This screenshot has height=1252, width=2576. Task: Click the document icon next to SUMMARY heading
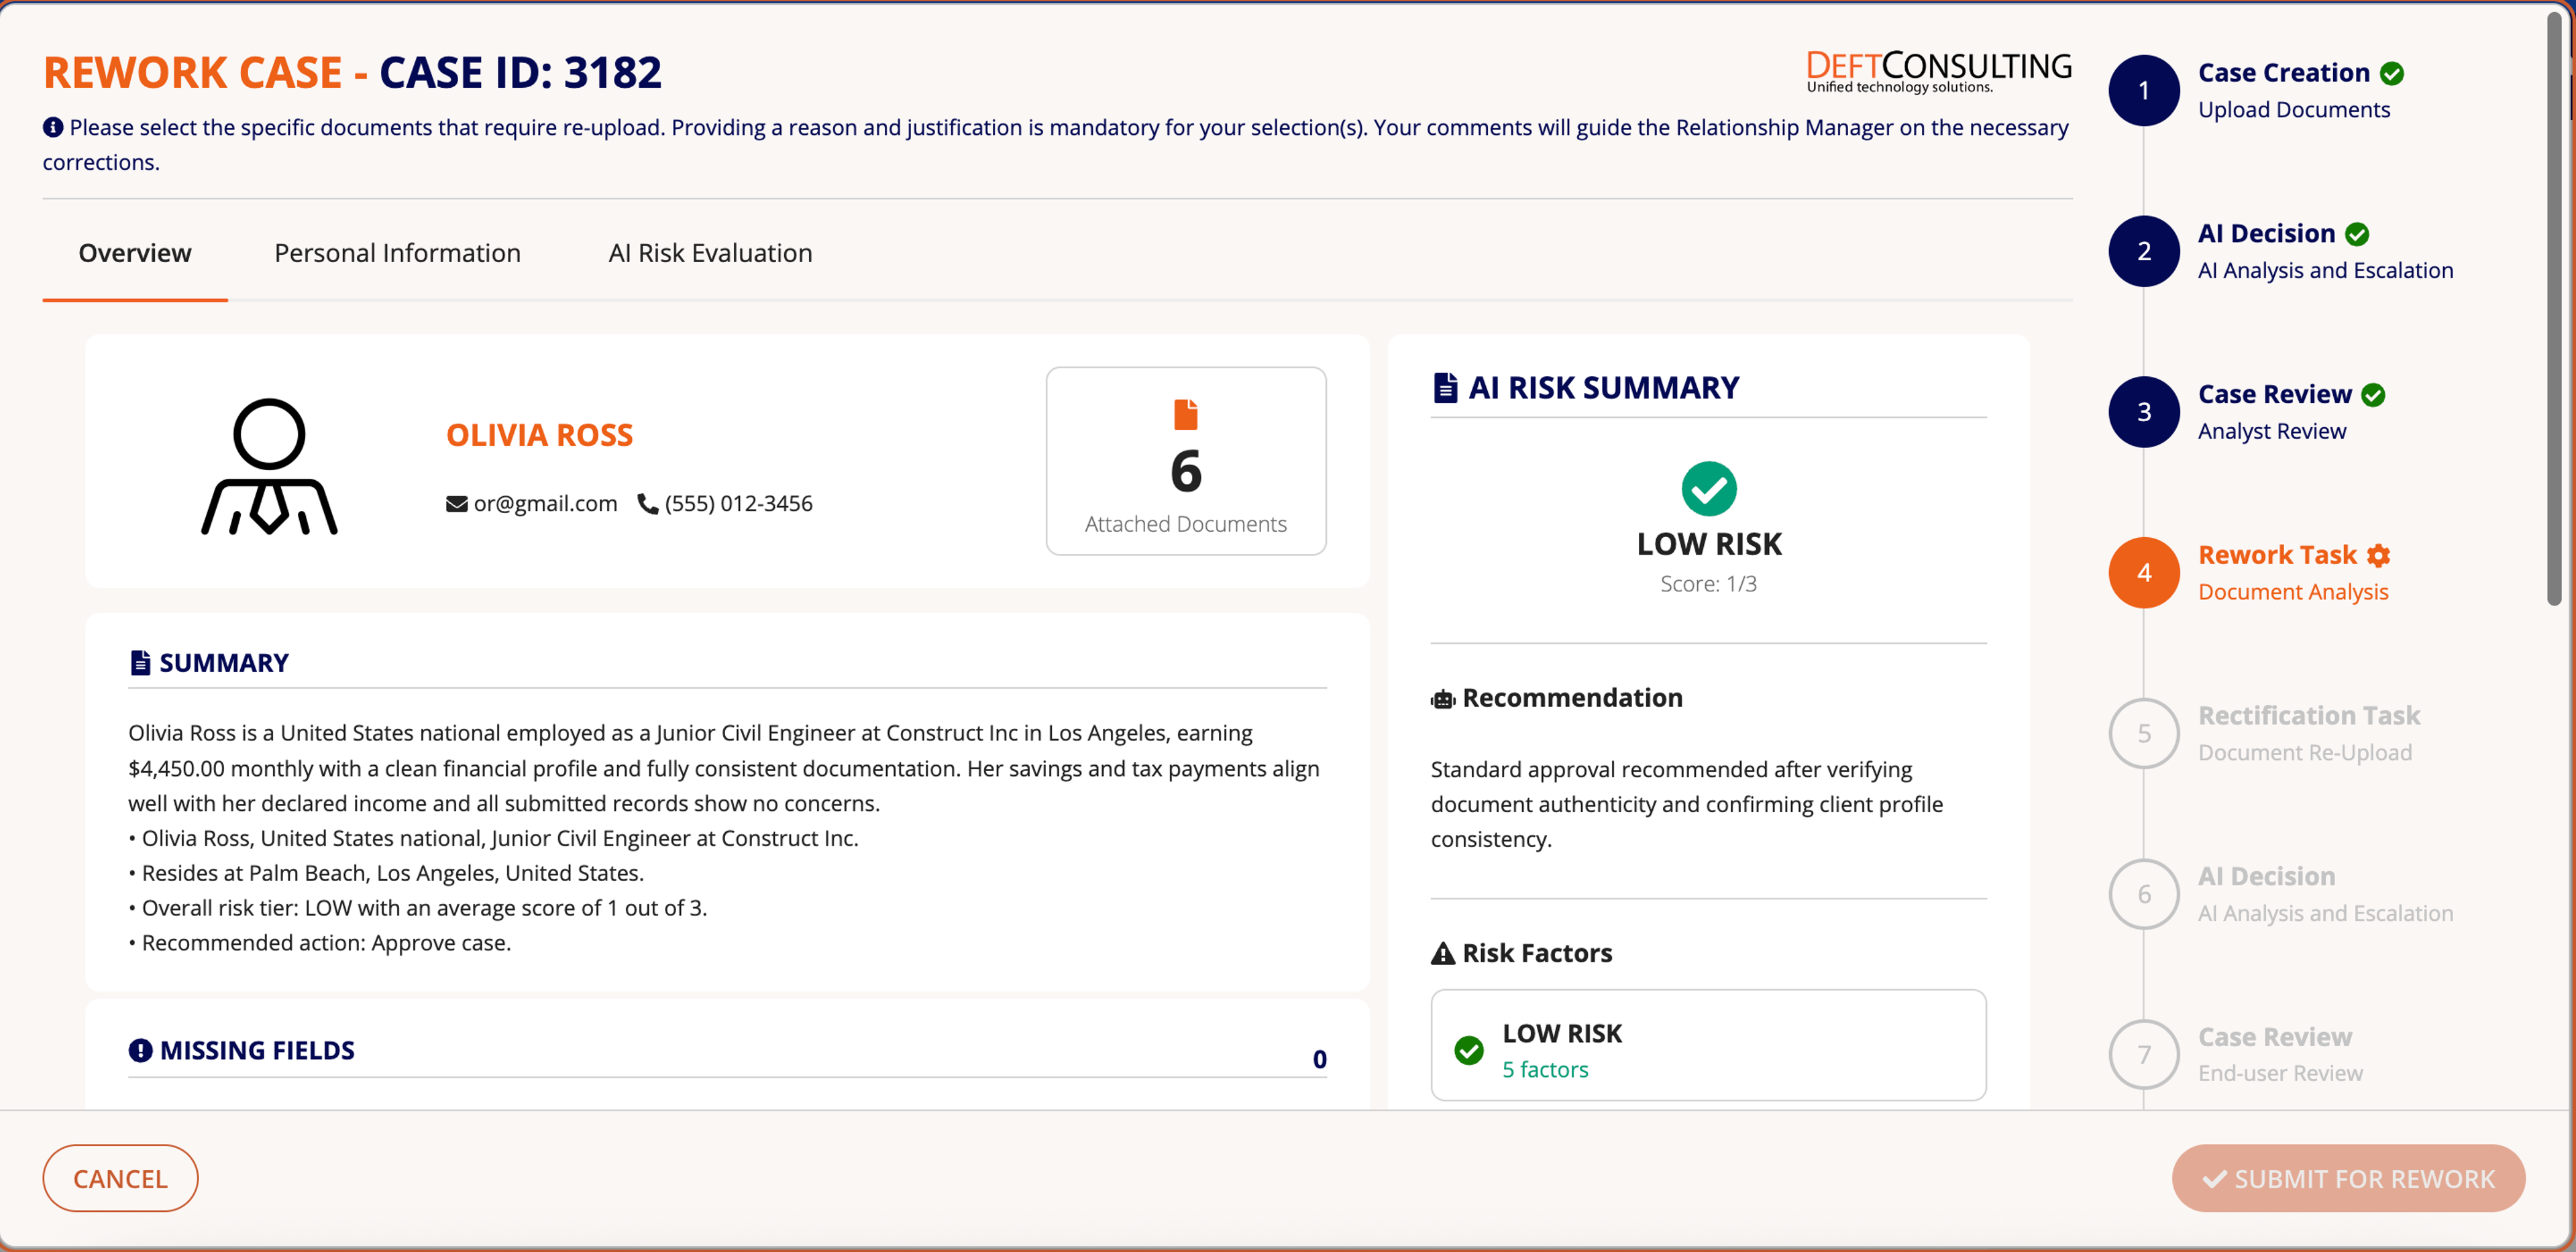(x=140, y=663)
